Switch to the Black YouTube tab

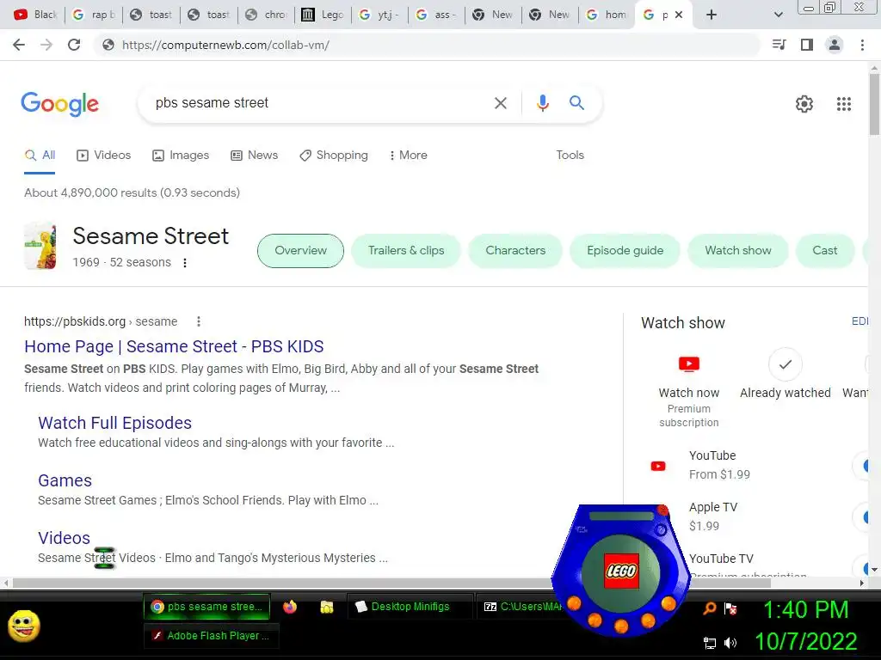tap(34, 15)
